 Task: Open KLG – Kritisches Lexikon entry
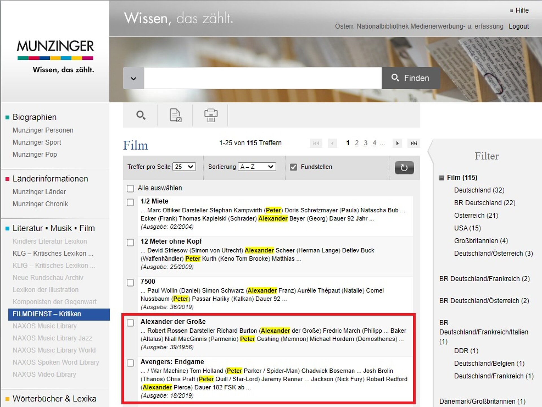(x=53, y=254)
